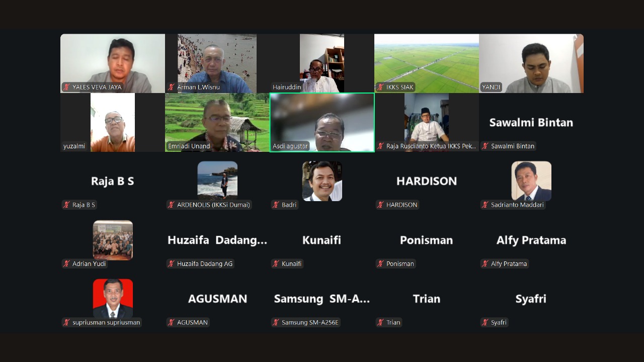The height and width of the screenshot is (362, 644).
Task: Click yuzalmi's video tile
Action: click(x=113, y=122)
